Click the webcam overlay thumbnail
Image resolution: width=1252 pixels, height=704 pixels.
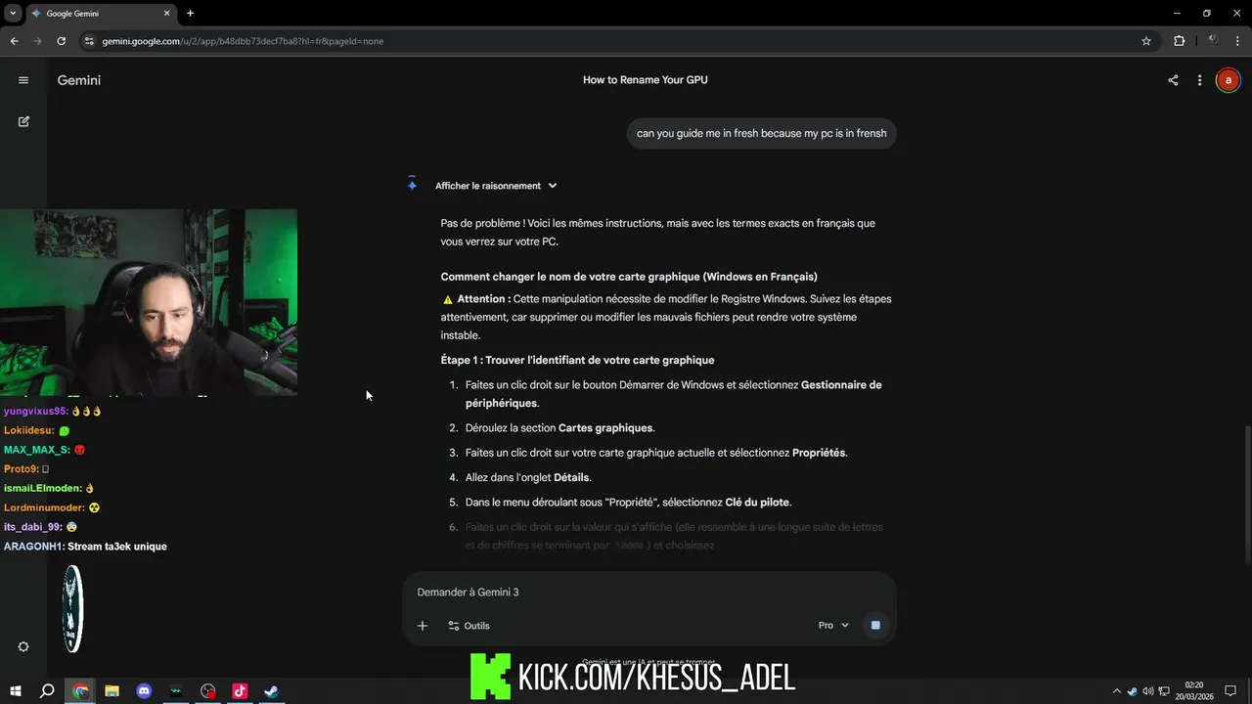149,302
